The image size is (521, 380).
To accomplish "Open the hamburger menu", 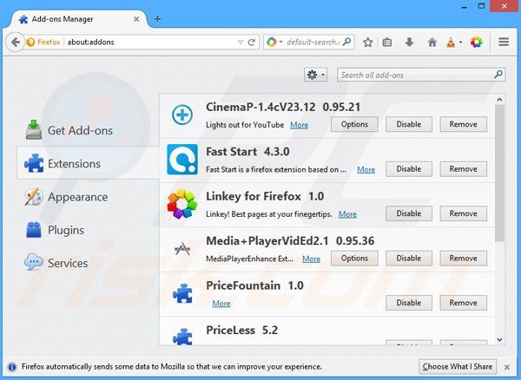I will [504, 42].
